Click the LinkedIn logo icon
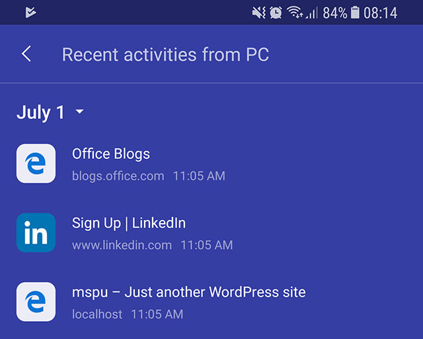The height and width of the screenshot is (339, 423). pyautogui.click(x=36, y=232)
